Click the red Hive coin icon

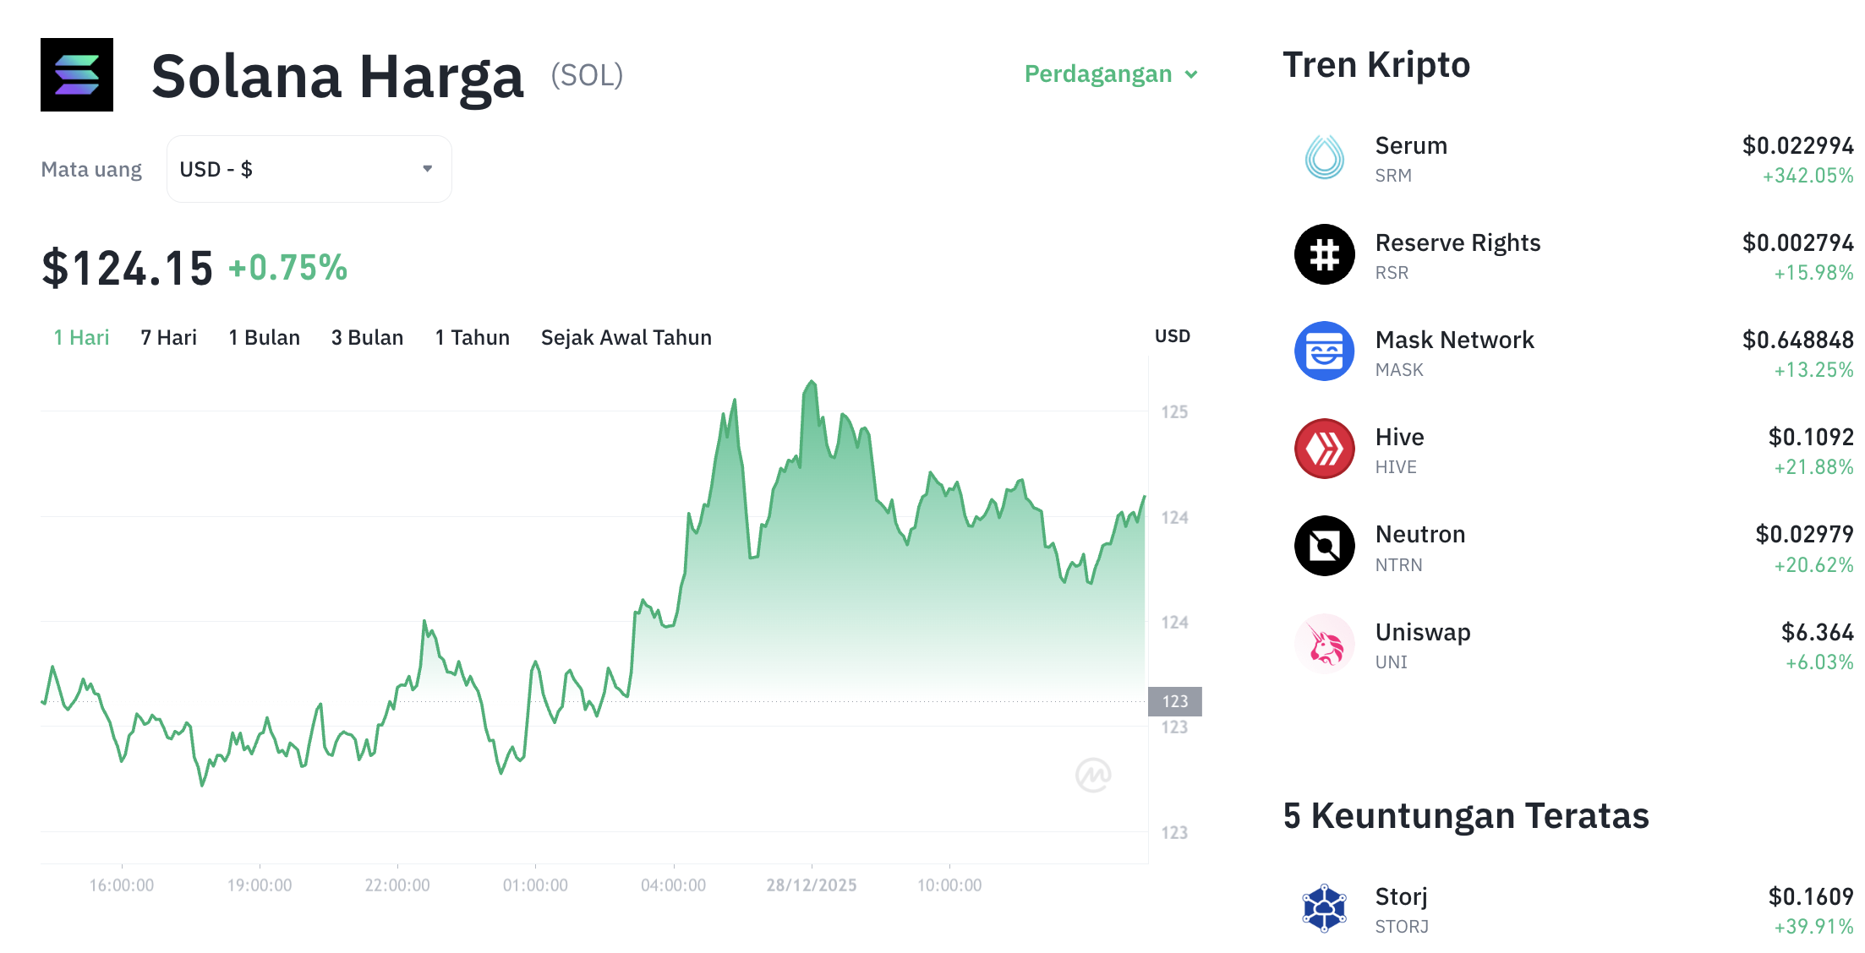point(1323,449)
